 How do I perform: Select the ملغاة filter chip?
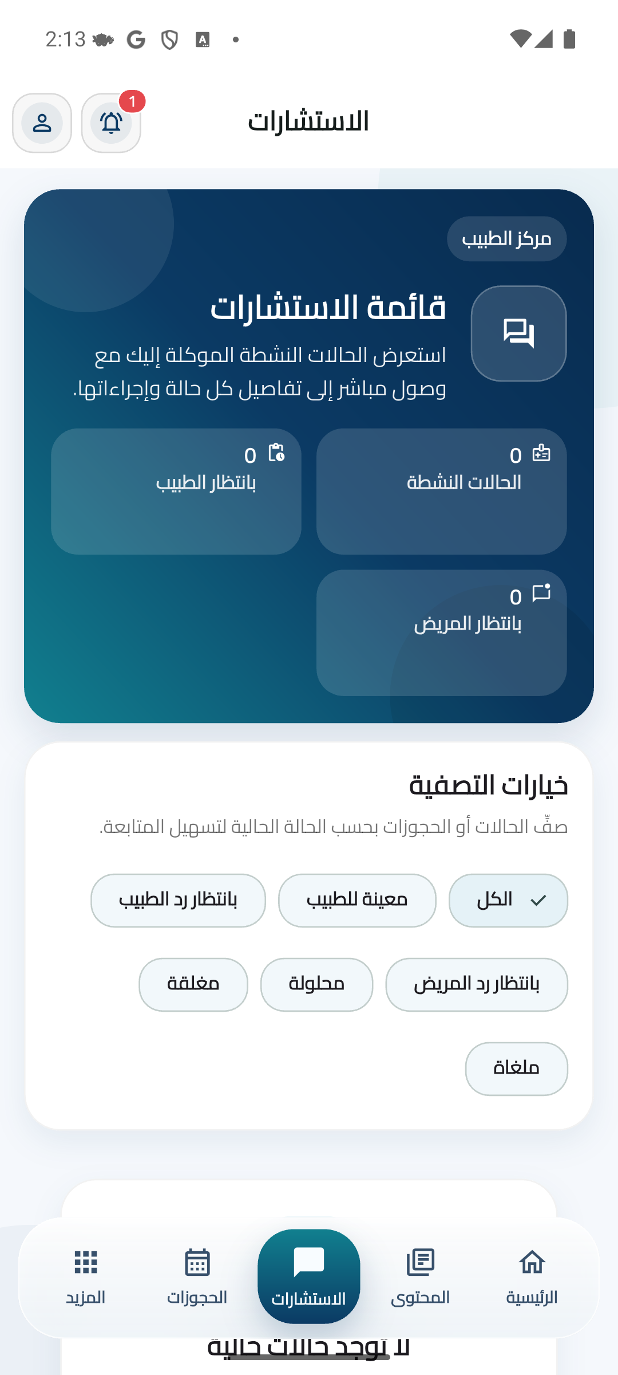coord(516,1068)
